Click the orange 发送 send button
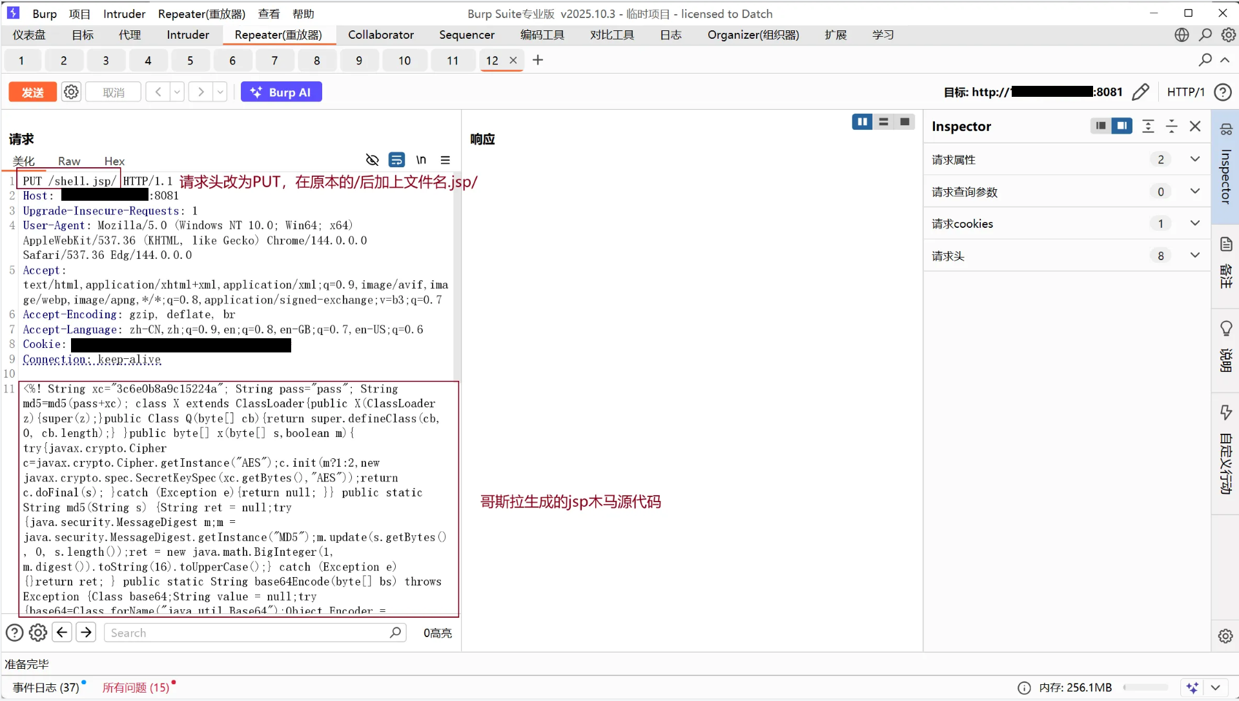This screenshot has width=1239, height=701. (x=32, y=92)
